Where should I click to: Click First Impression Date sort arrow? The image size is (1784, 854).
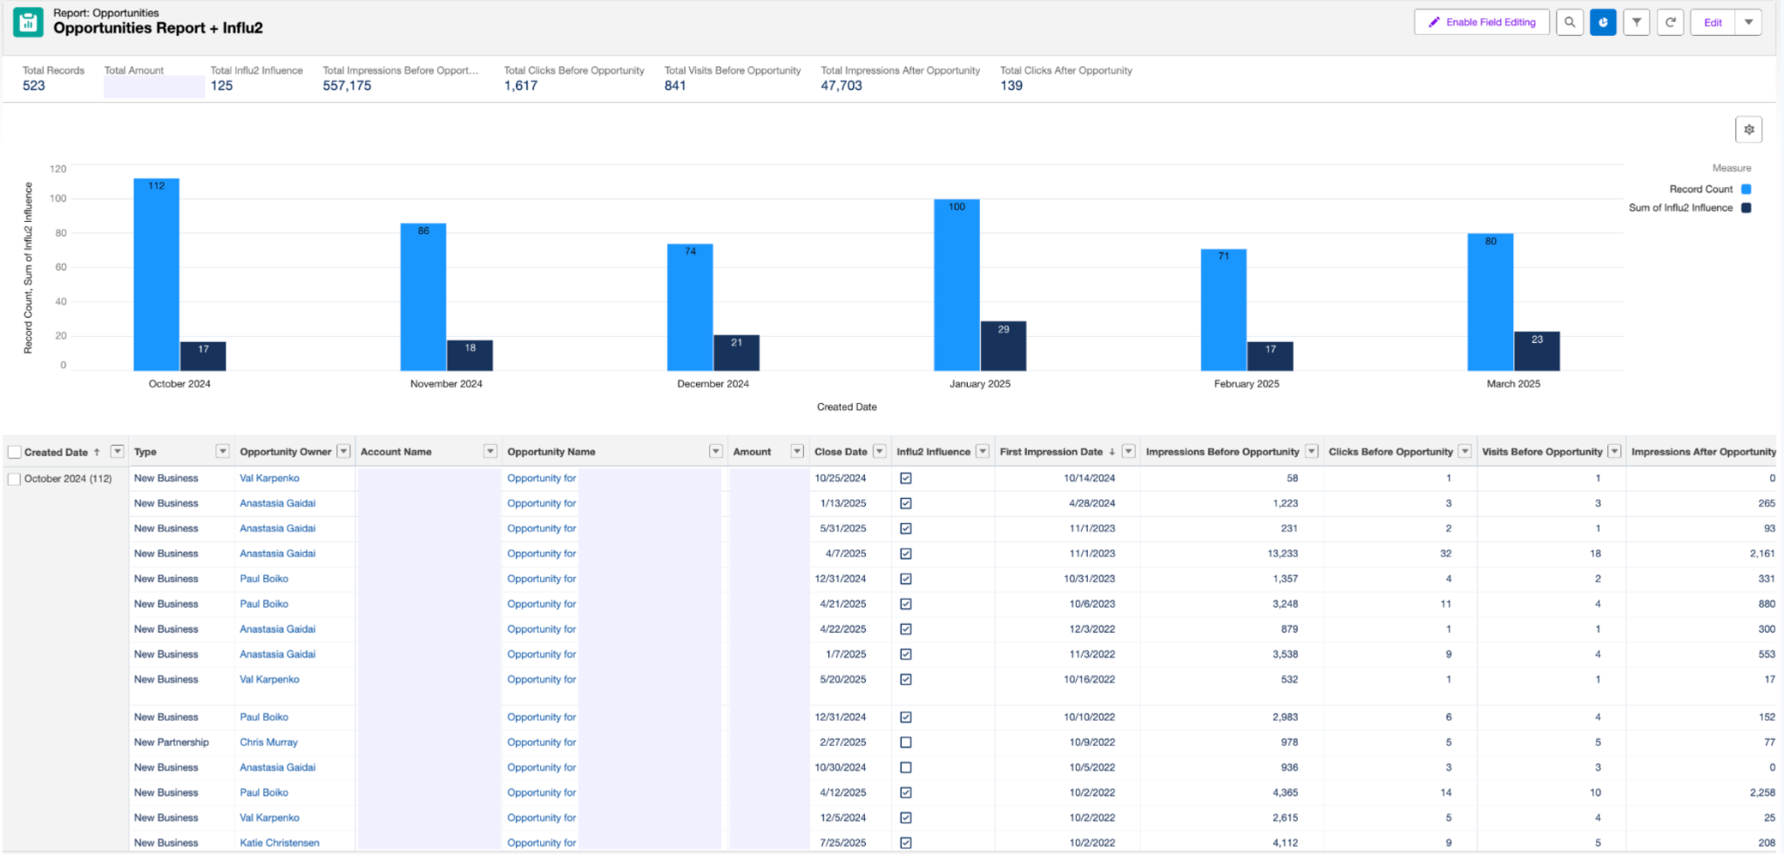pos(1112,452)
